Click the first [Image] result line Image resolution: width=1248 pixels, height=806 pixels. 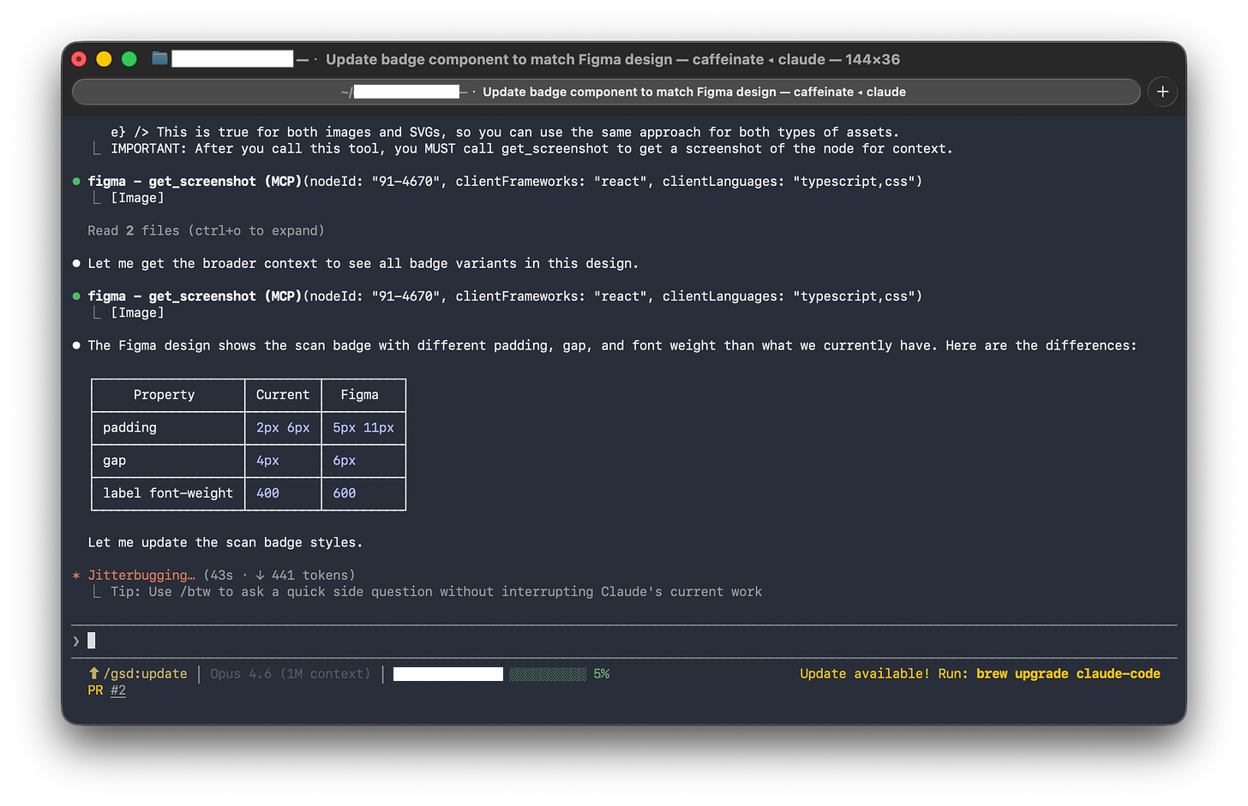coord(137,198)
